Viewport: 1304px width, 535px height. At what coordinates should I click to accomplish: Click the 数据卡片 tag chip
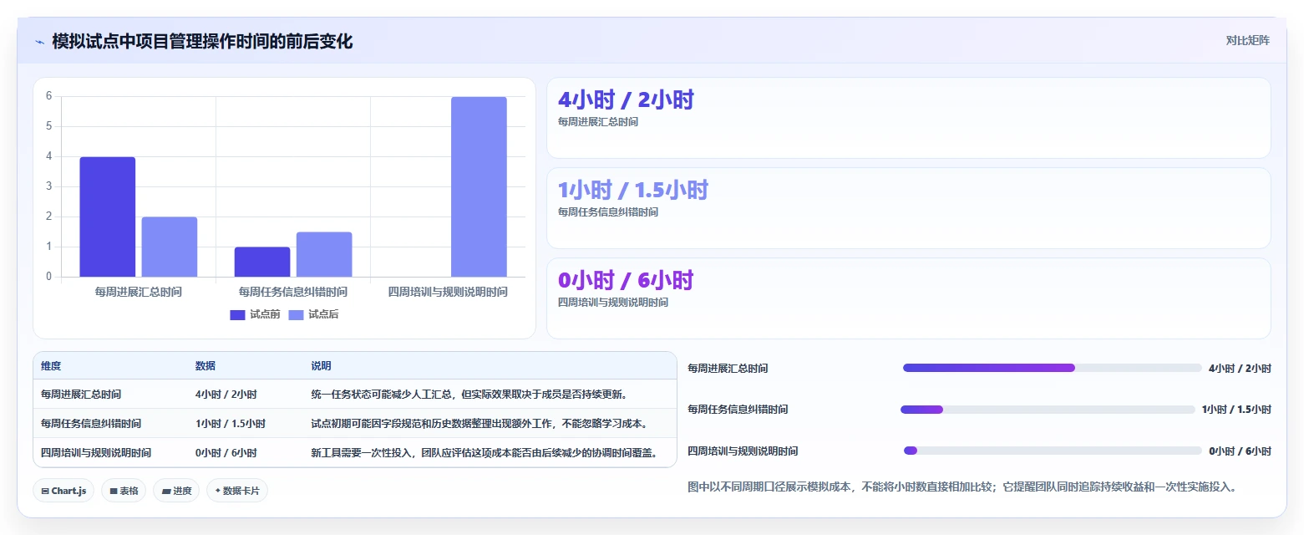[x=236, y=491]
